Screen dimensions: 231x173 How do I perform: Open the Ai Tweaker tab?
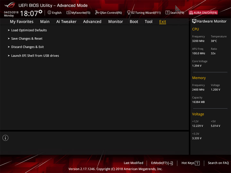[66, 22]
